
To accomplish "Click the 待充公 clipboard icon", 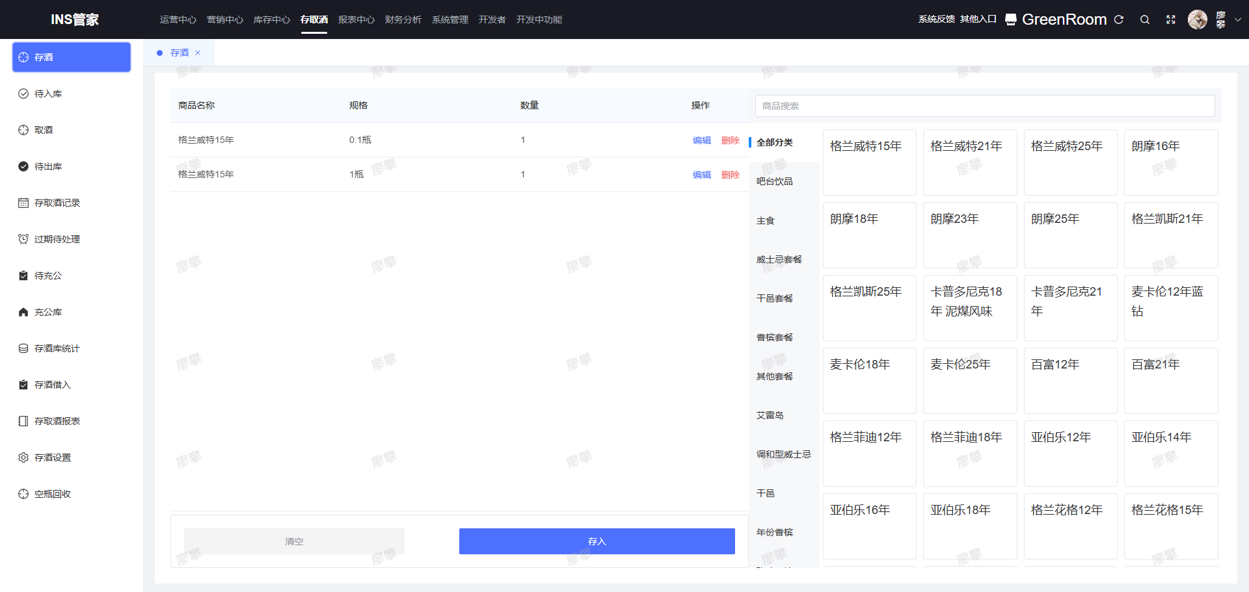I will click(23, 276).
